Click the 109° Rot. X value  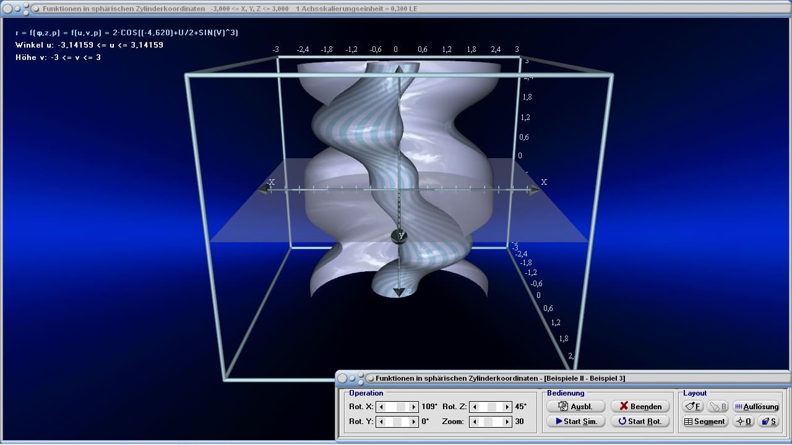429,407
